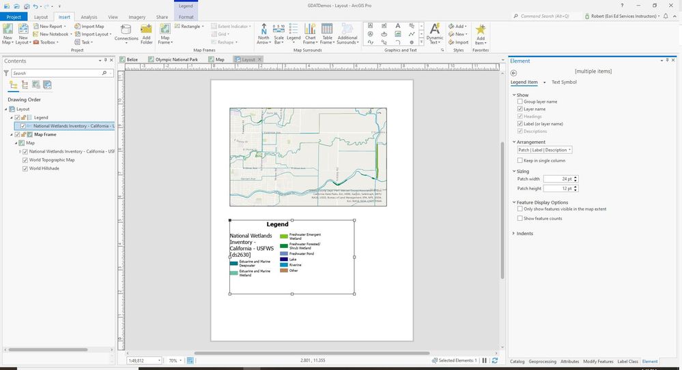Open the Project tab
The width and height of the screenshot is (682, 370).
tap(14, 17)
